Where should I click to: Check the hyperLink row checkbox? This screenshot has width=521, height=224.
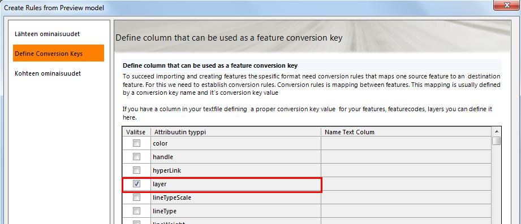click(136, 170)
